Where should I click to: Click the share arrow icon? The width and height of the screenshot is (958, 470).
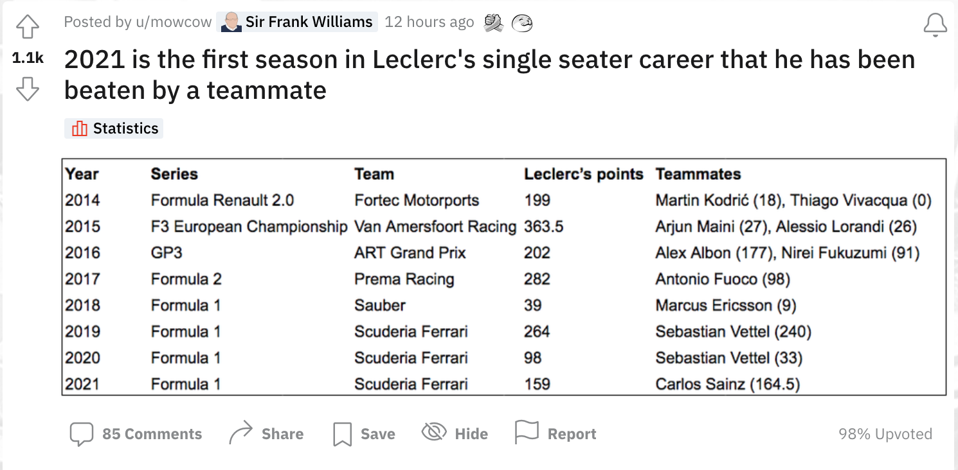coord(241,433)
